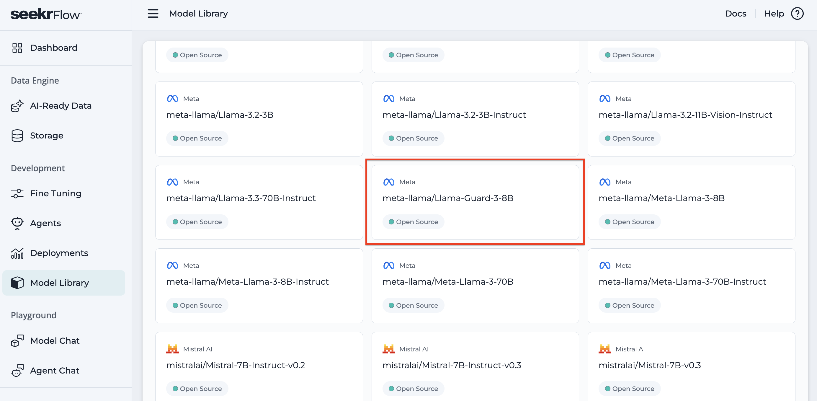This screenshot has height=401, width=817.
Task: Click Meta logo on Llama-3.3-70B-Instruct card
Action: (x=173, y=182)
